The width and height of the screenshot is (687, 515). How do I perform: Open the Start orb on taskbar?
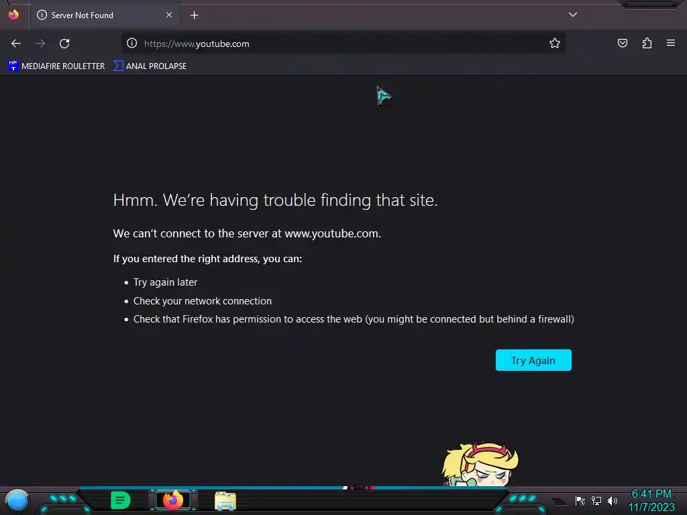(x=17, y=500)
